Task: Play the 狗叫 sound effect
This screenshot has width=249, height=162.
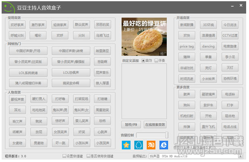Action: (187, 105)
